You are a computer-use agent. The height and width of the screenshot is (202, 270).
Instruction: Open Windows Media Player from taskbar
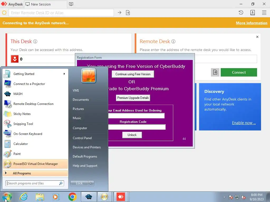(x=56, y=197)
